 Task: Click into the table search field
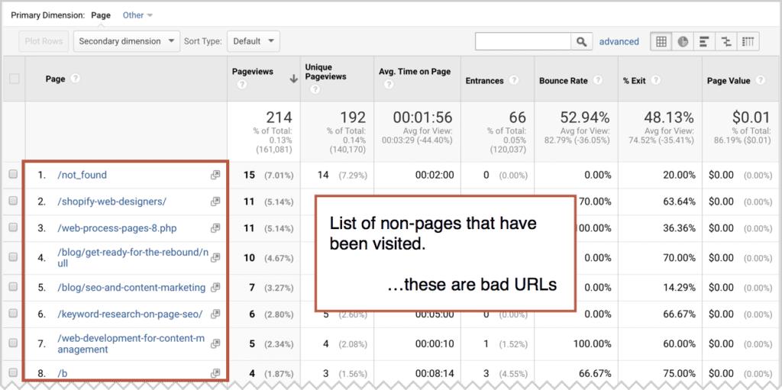523,42
